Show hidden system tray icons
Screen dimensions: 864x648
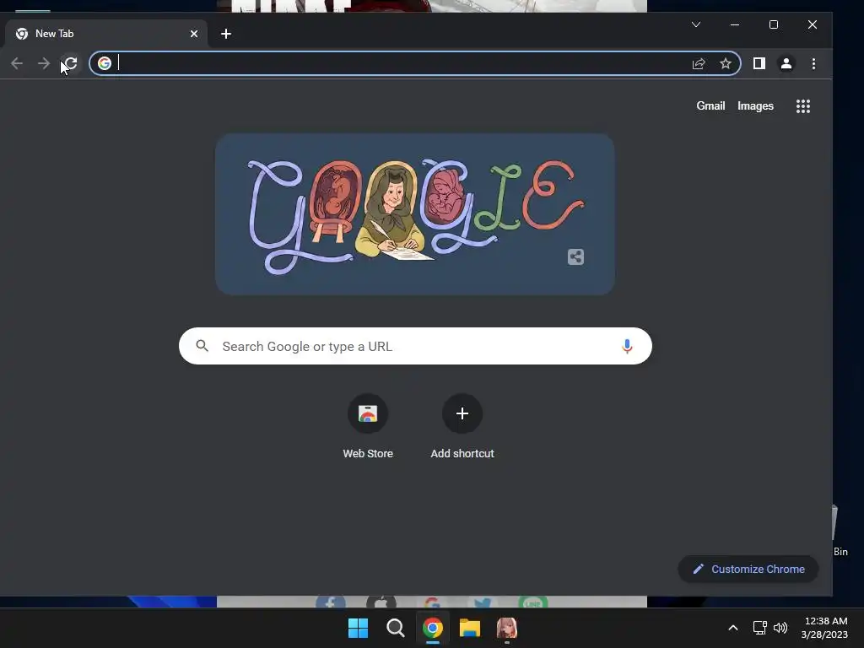coord(733,628)
